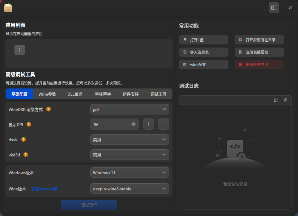Expand the WineD3D 渲染方式 dropdown showing gdi
298x216 pixels.
click(x=130, y=109)
